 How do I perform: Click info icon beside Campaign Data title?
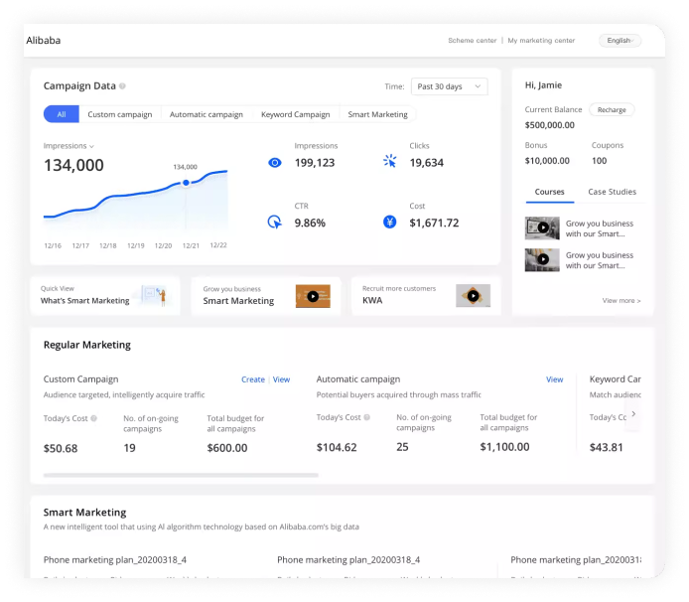pyautogui.click(x=122, y=86)
